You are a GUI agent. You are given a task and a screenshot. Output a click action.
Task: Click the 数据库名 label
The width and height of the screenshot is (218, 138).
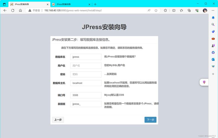click(x=60, y=57)
